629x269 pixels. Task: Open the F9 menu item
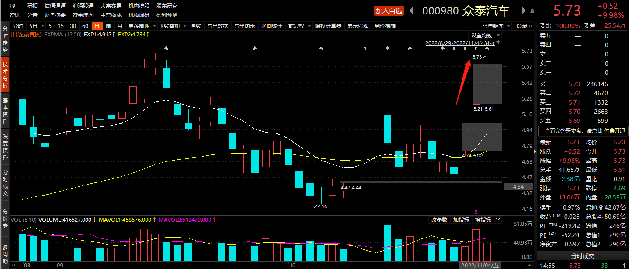[13, 6]
